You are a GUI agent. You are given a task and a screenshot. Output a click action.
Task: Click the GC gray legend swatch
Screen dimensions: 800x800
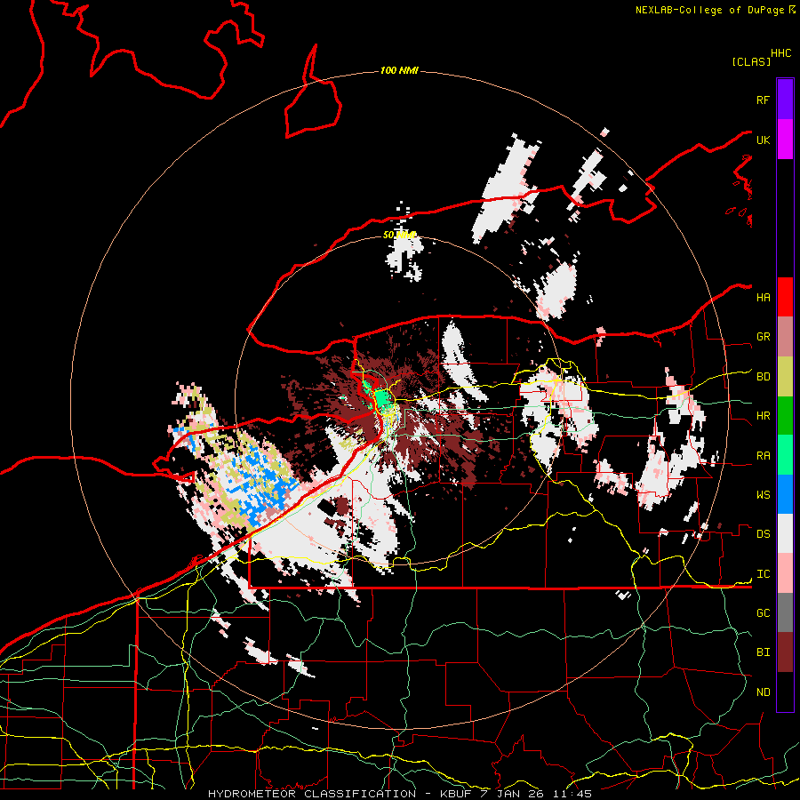(785, 612)
